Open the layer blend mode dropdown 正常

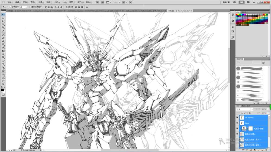pyautogui.click(x=244, y=109)
